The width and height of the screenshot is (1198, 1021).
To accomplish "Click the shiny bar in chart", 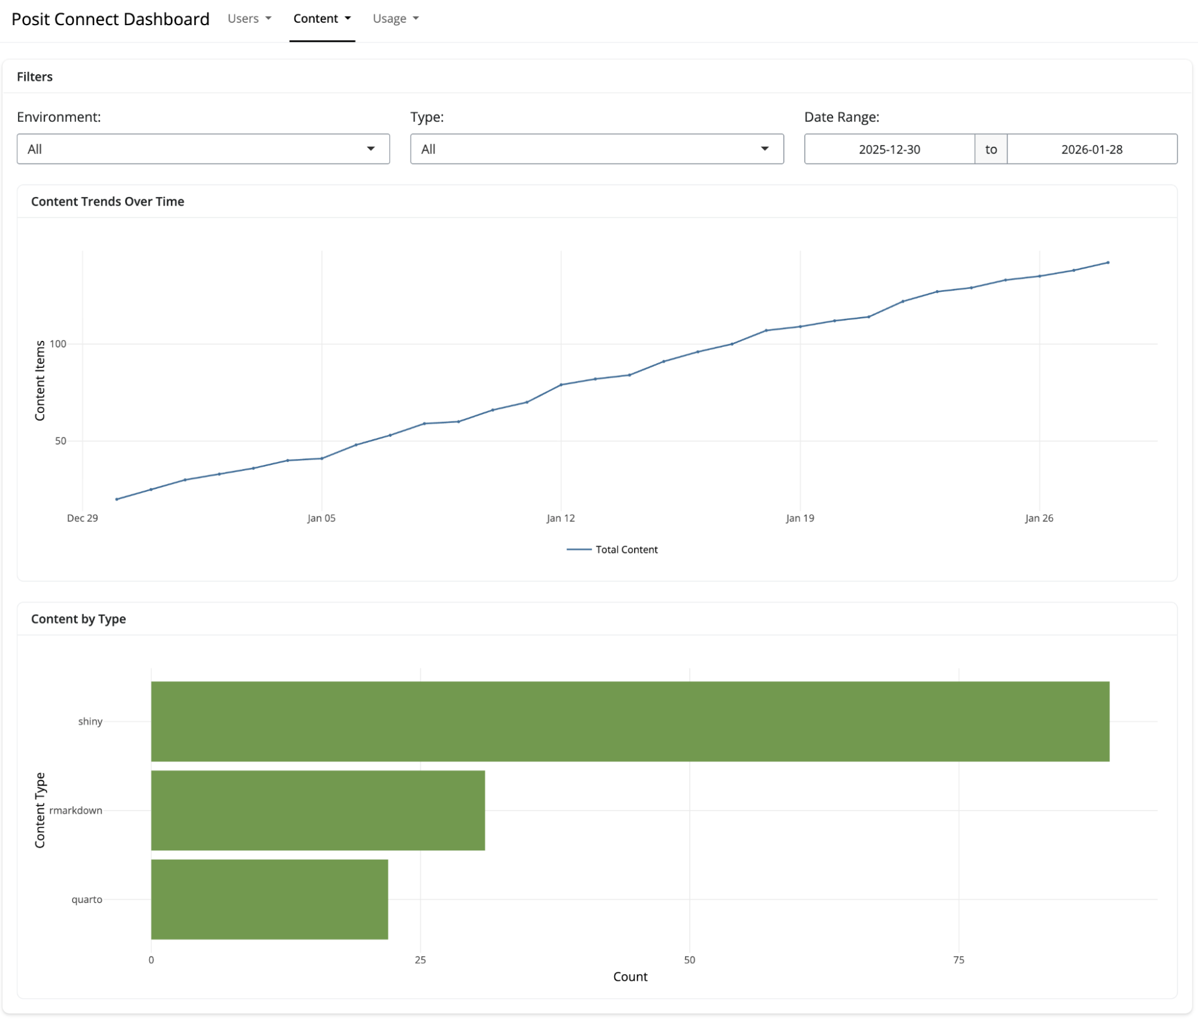I will tap(629, 721).
